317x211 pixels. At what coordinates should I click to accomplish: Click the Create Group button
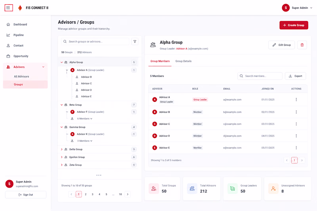pos(294,25)
